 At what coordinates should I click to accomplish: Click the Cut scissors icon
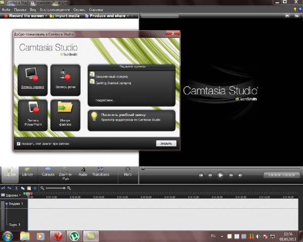[17, 188]
